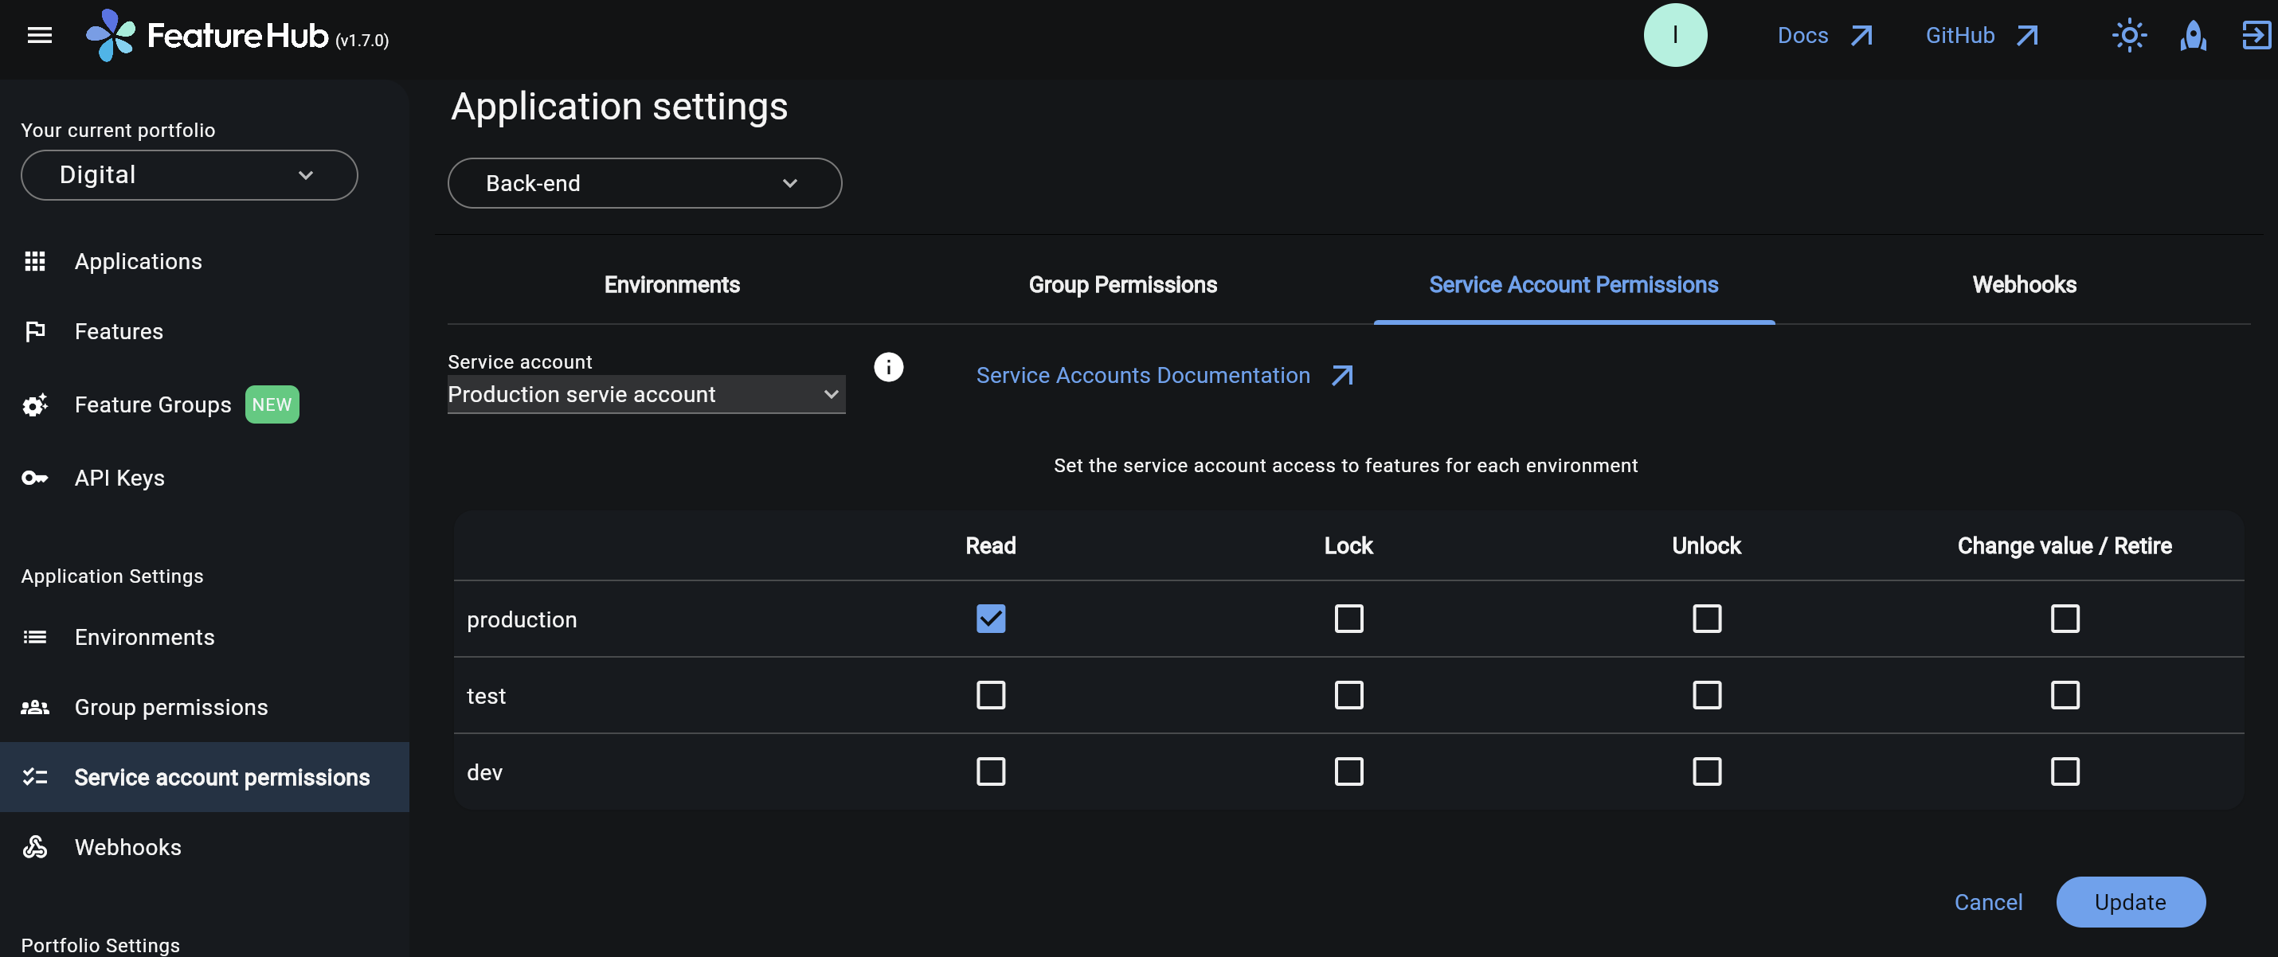Open the Digital portfolio dropdown
This screenshot has height=957, width=2278.
click(188, 174)
